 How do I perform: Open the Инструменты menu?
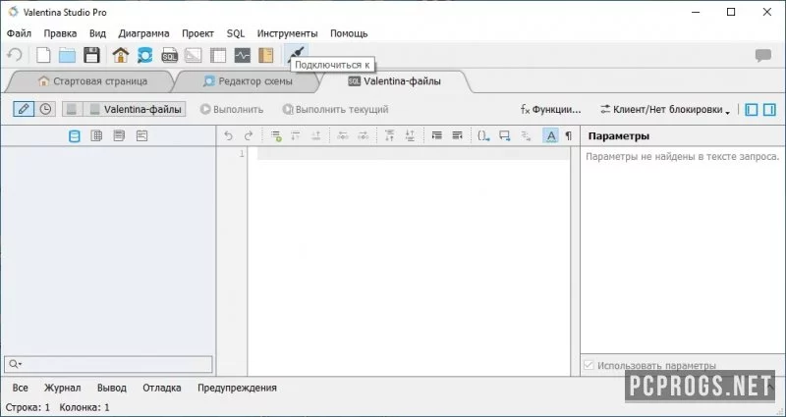pos(287,33)
